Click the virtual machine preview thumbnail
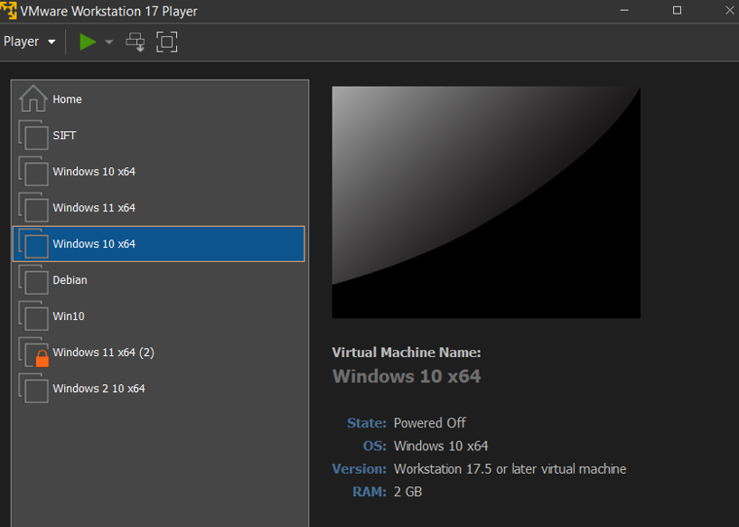This screenshot has height=527, width=739. pos(486,202)
